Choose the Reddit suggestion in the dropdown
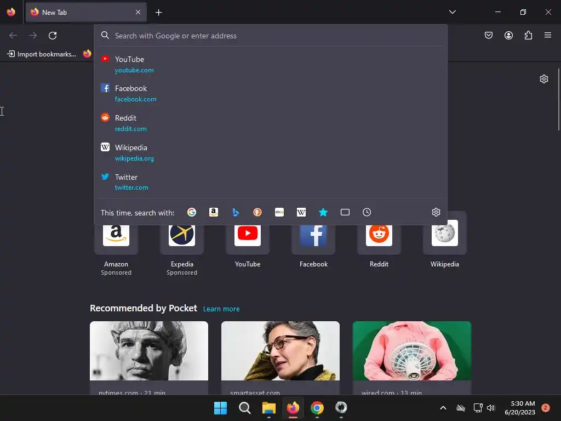The image size is (561, 421). 271,123
